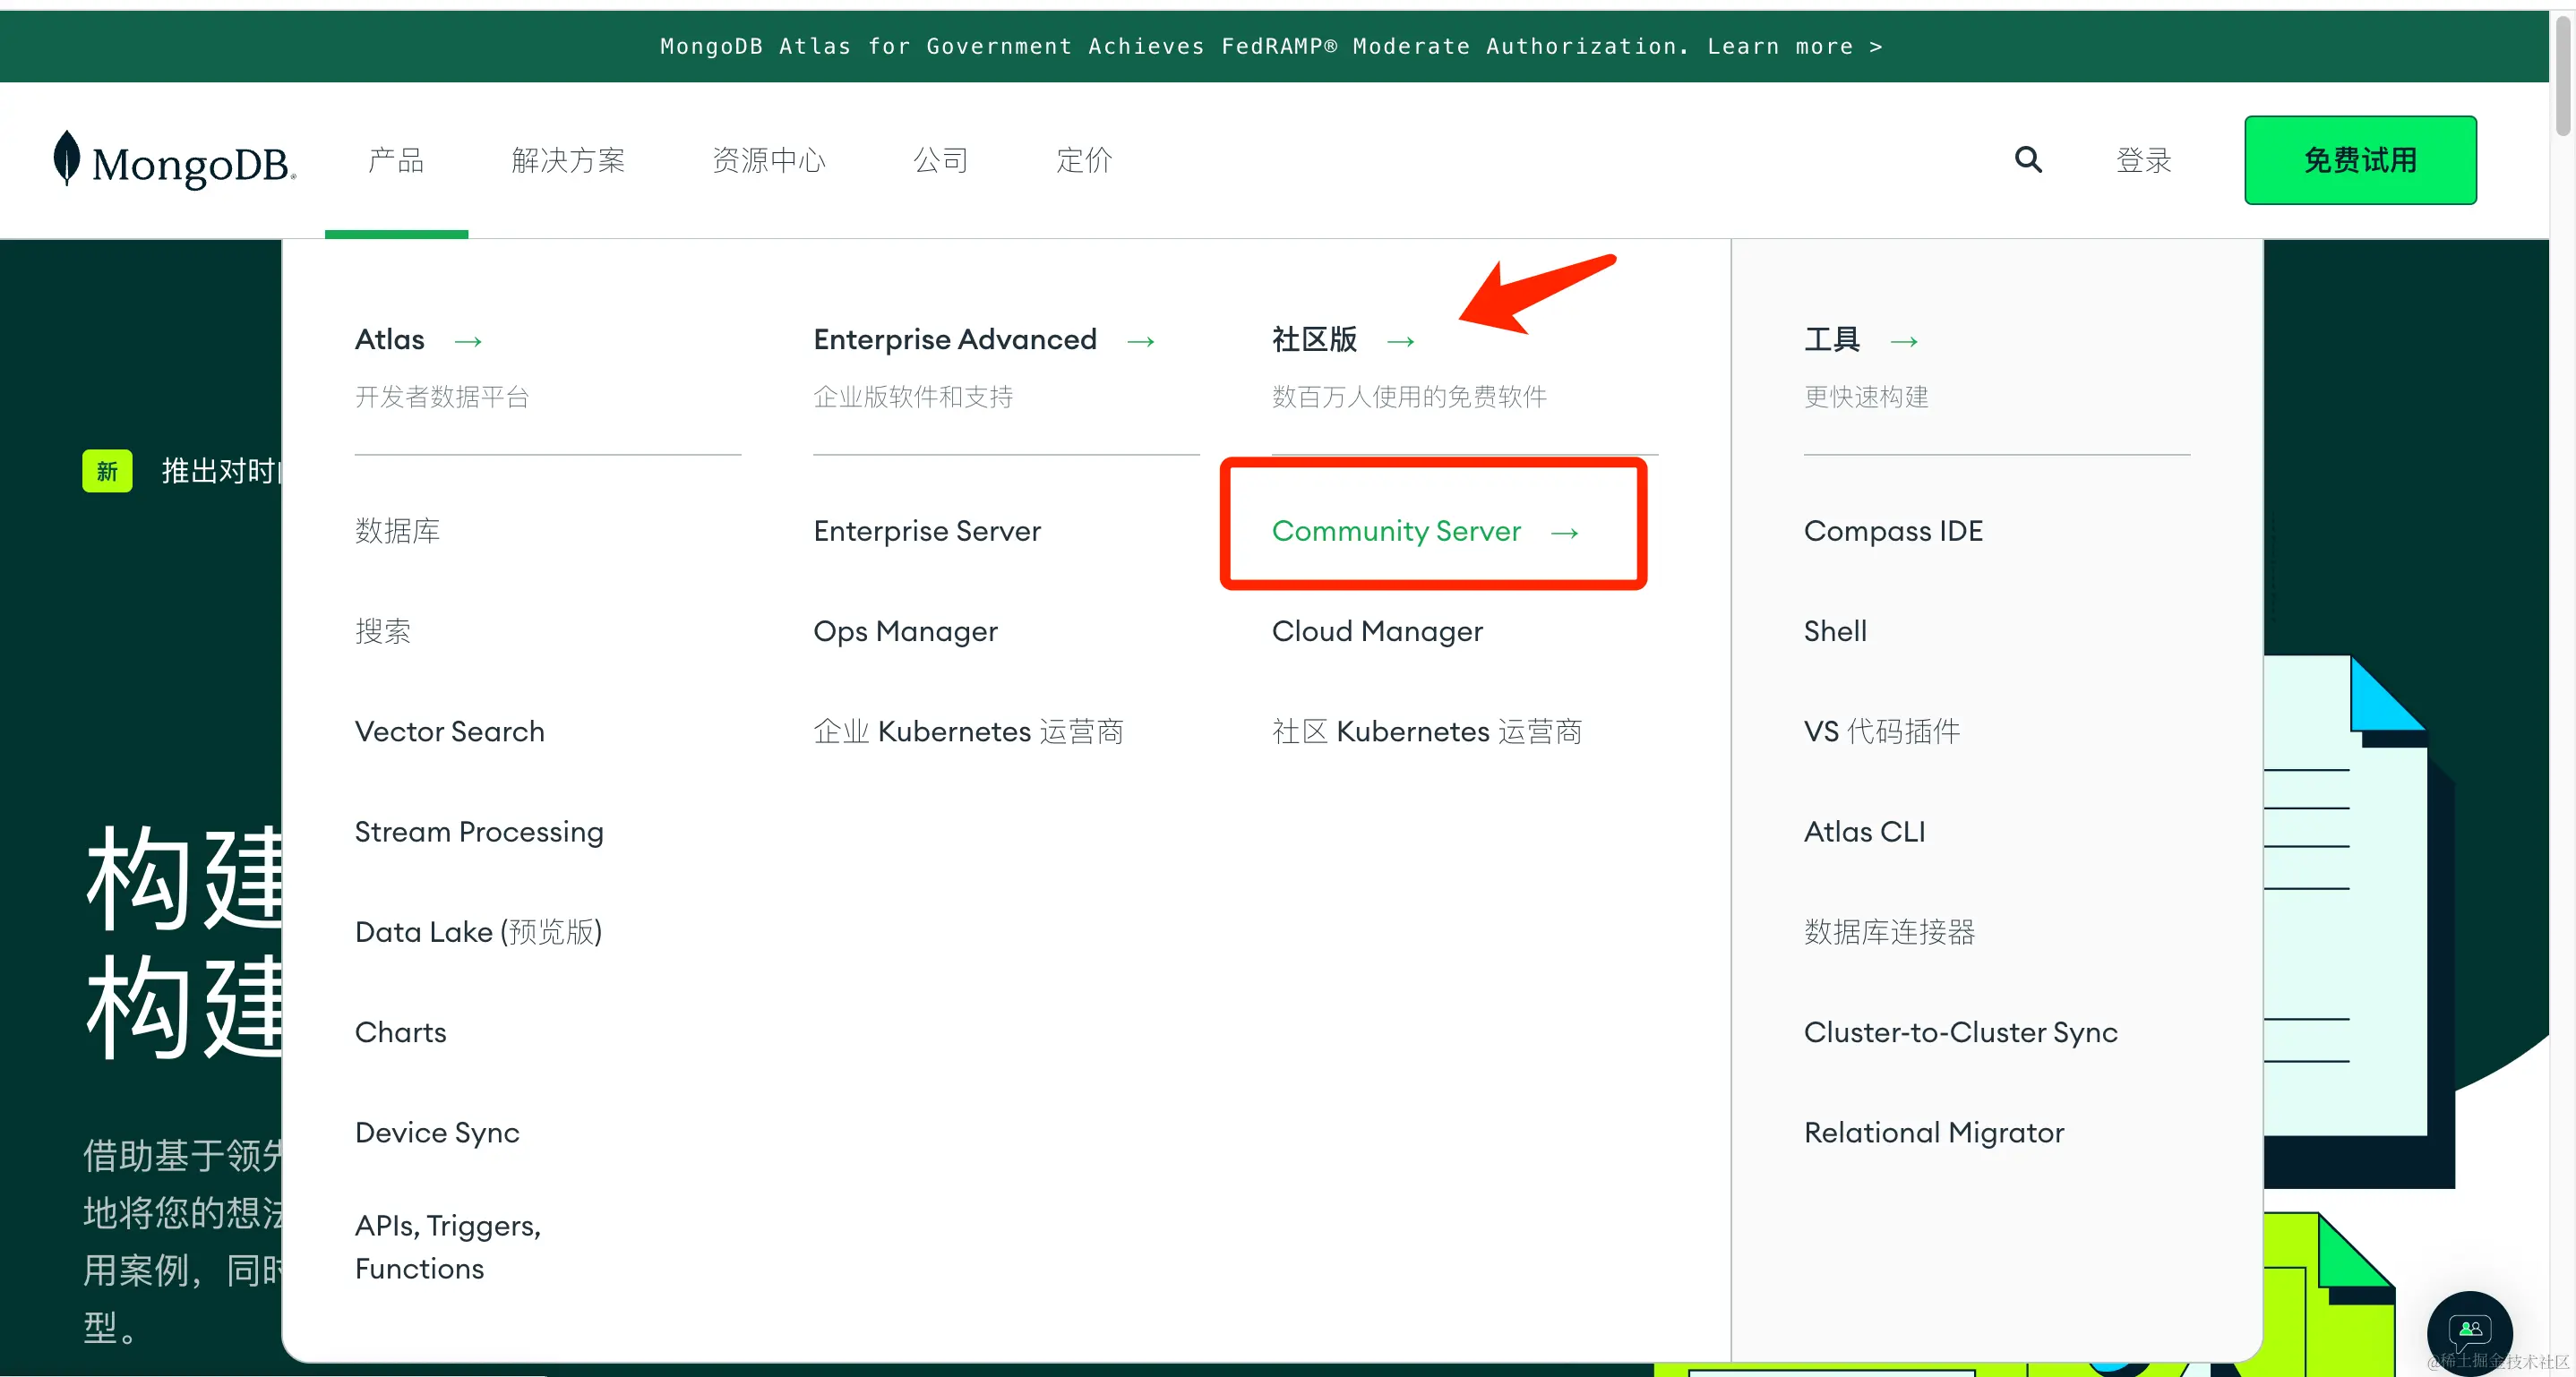Click the arrow next to Atlas heading
The width and height of the screenshot is (2576, 1377).
click(468, 342)
